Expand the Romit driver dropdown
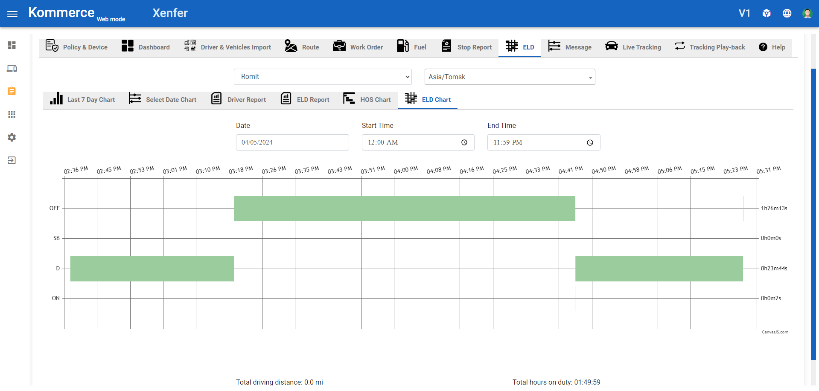Image resolution: width=819 pixels, height=391 pixels. (323, 77)
